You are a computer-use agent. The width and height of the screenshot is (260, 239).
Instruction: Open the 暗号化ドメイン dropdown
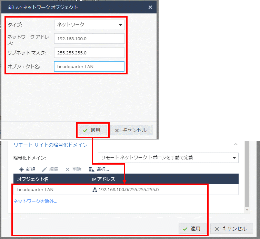168,158
